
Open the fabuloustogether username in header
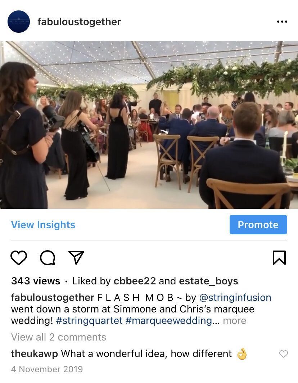[79, 22]
